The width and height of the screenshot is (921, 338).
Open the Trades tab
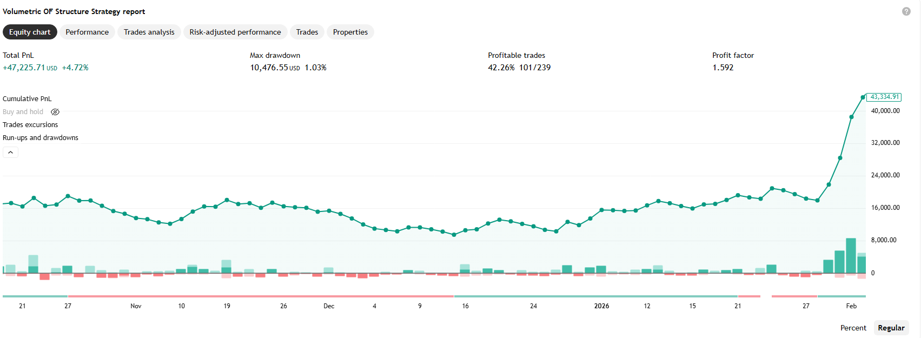pyautogui.click(x=307, y=32)
